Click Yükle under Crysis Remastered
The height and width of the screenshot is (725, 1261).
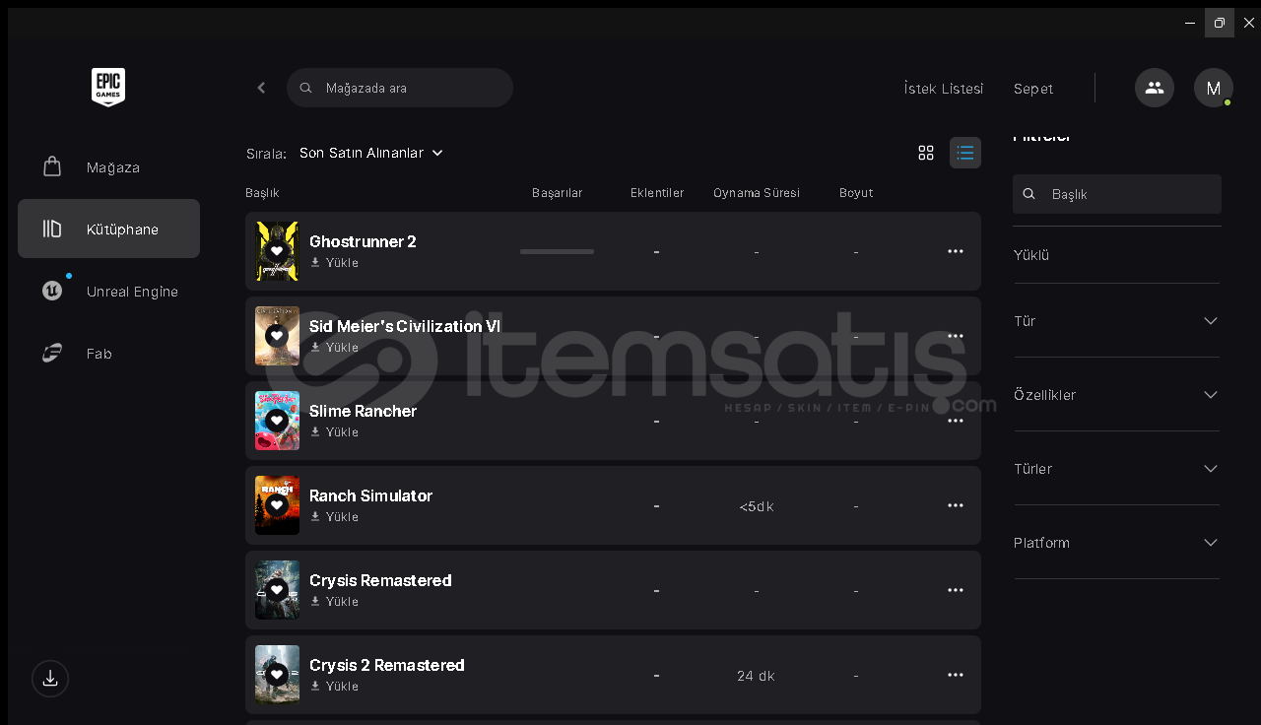coord(335,602)
